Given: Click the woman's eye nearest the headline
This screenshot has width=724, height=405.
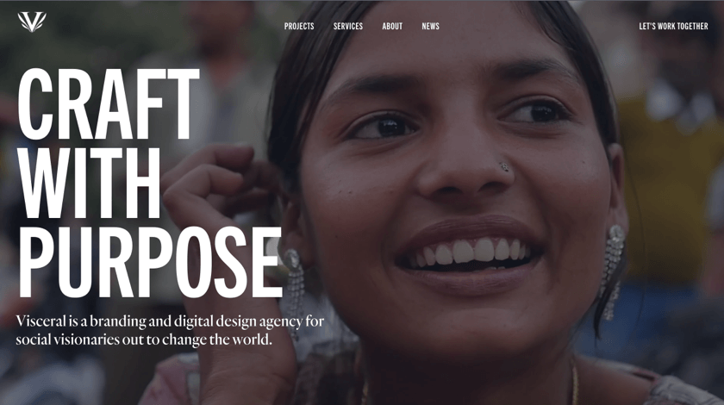Looking at the screenshot, I should click(x=384, y=127).
